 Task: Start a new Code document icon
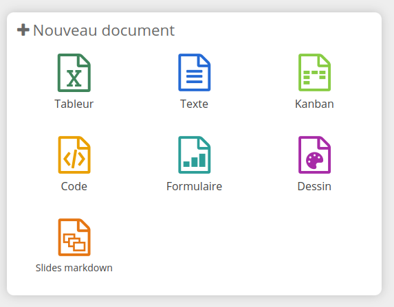[x=74, y=155]
